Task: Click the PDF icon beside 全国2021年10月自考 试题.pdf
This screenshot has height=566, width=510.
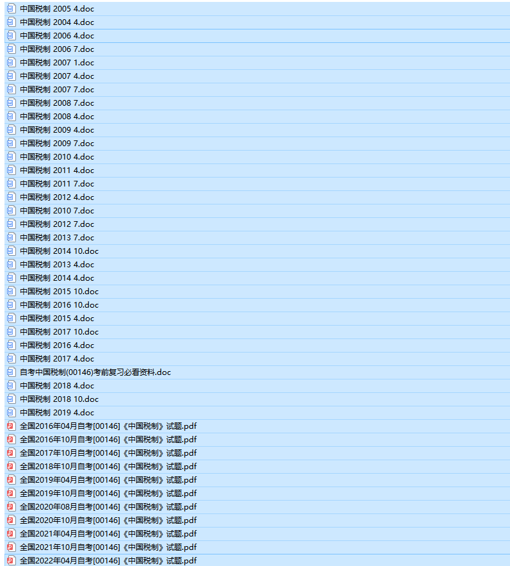Action: [11, 547]
